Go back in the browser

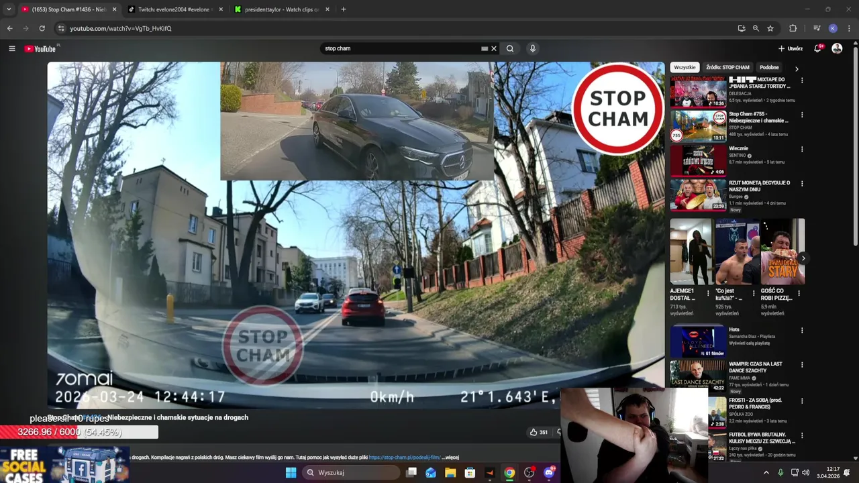[x=9, y=28]
